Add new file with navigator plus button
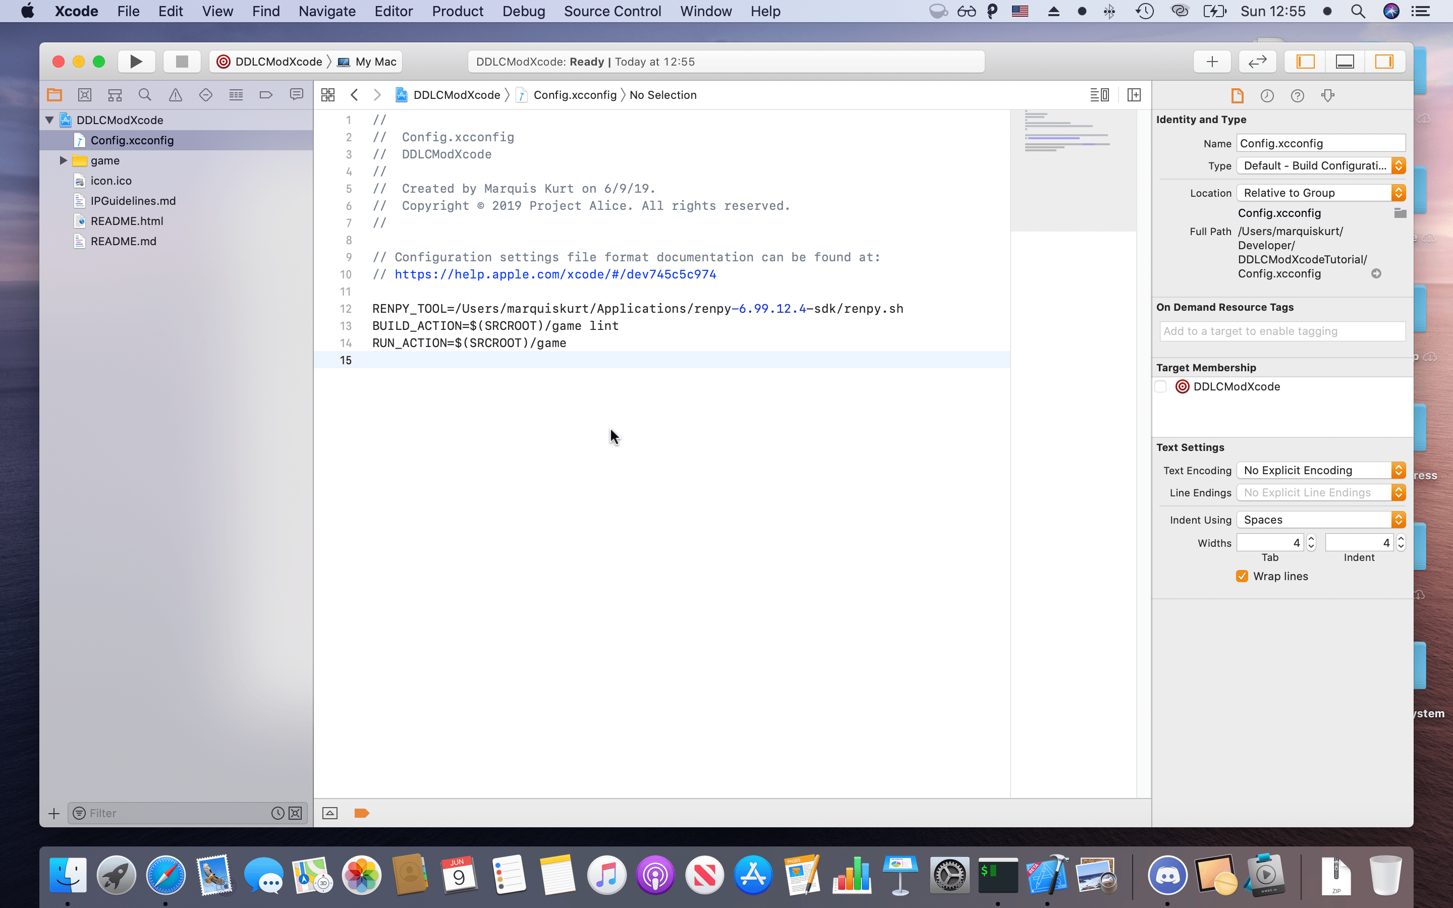 click(x=53, y=813)
